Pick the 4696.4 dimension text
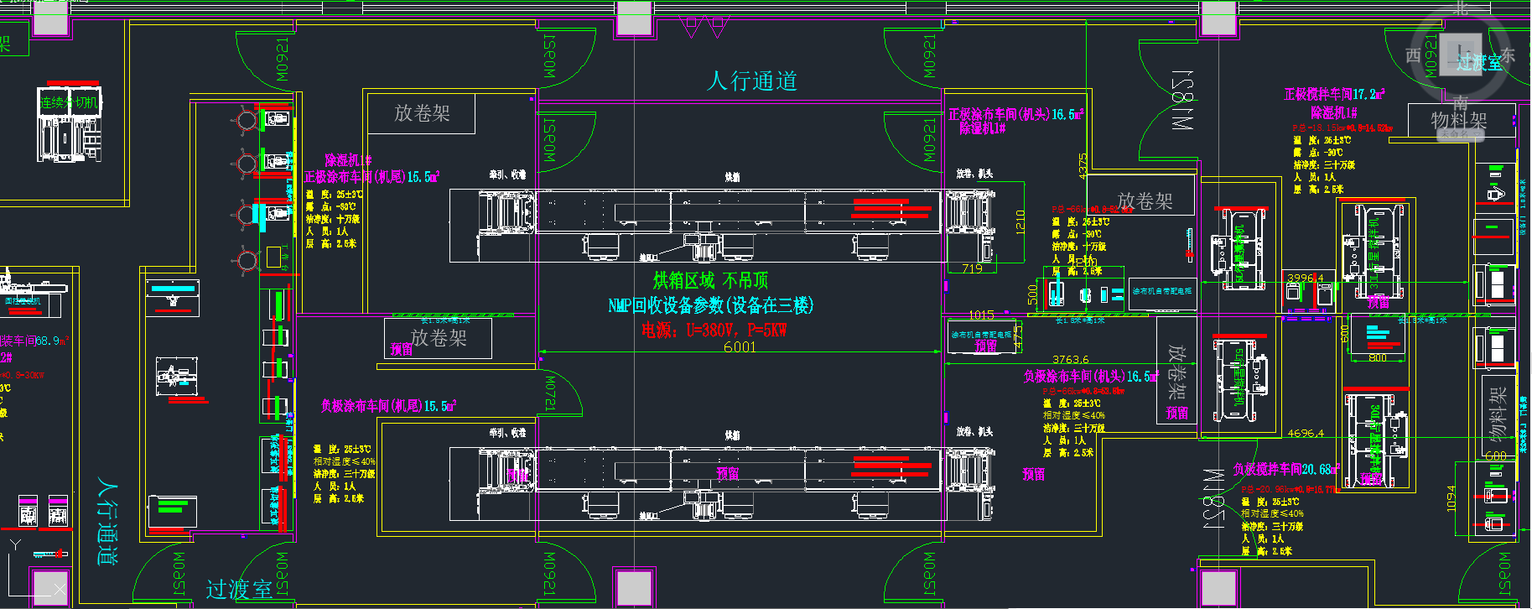This screenshot has height=609, width=1532. [x=1306, y=434]
